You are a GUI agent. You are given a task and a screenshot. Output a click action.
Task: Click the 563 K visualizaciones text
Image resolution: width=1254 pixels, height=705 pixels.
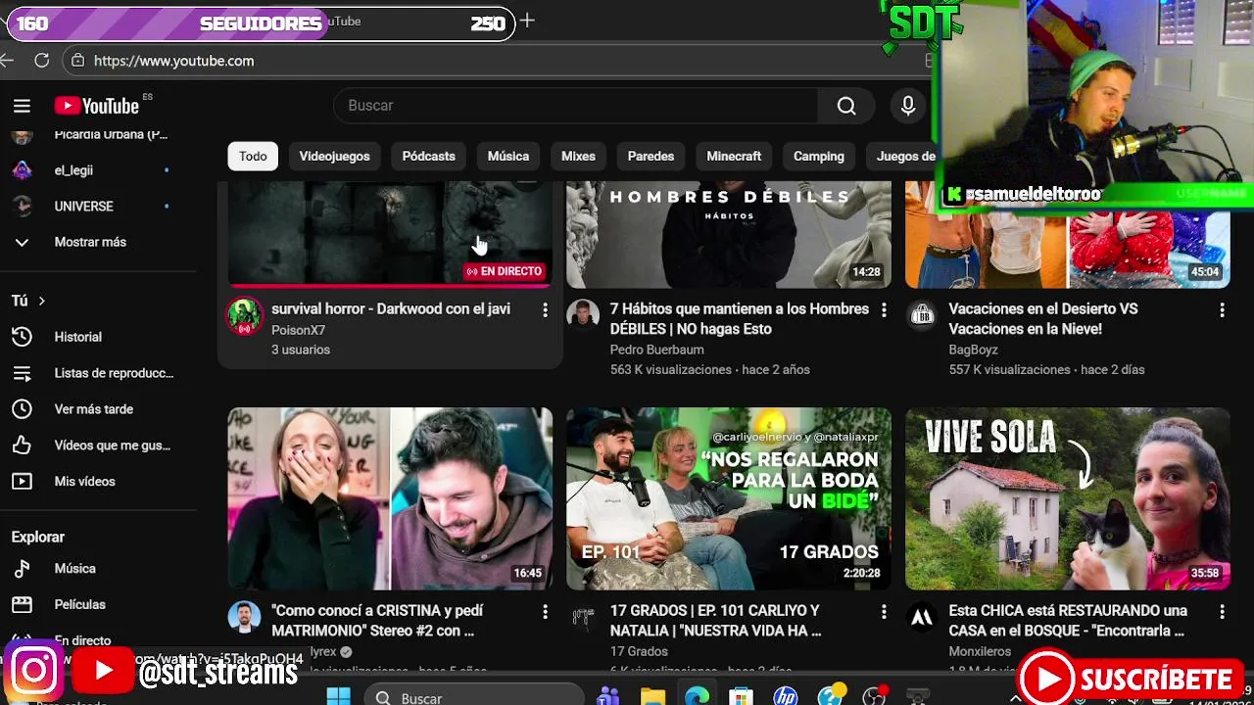[671, 370]
